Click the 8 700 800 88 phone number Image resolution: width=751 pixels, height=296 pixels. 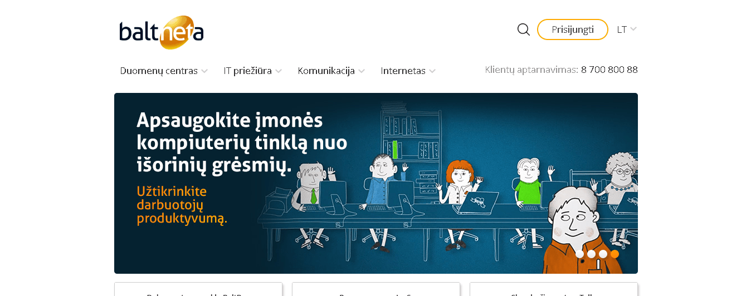click(x=609, y=70)
